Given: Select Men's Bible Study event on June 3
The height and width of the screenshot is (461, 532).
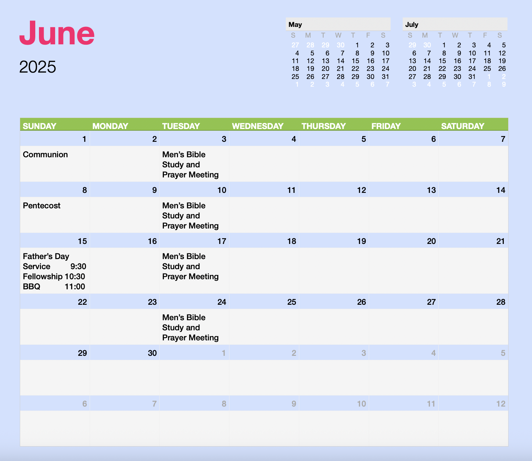Looking at the screenshot, I should (190, 165).
